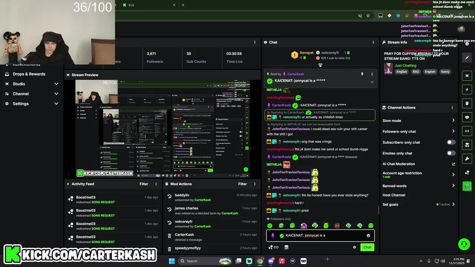475x267 pixels.
Task: Open a new browser tab
Action: pyautogui.click(x=183, y=5)
